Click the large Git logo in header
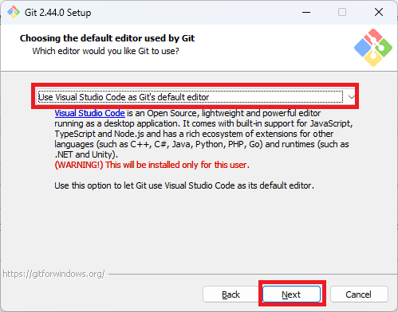398x312 pixels. pyautogui.click(x=373, y=48)
